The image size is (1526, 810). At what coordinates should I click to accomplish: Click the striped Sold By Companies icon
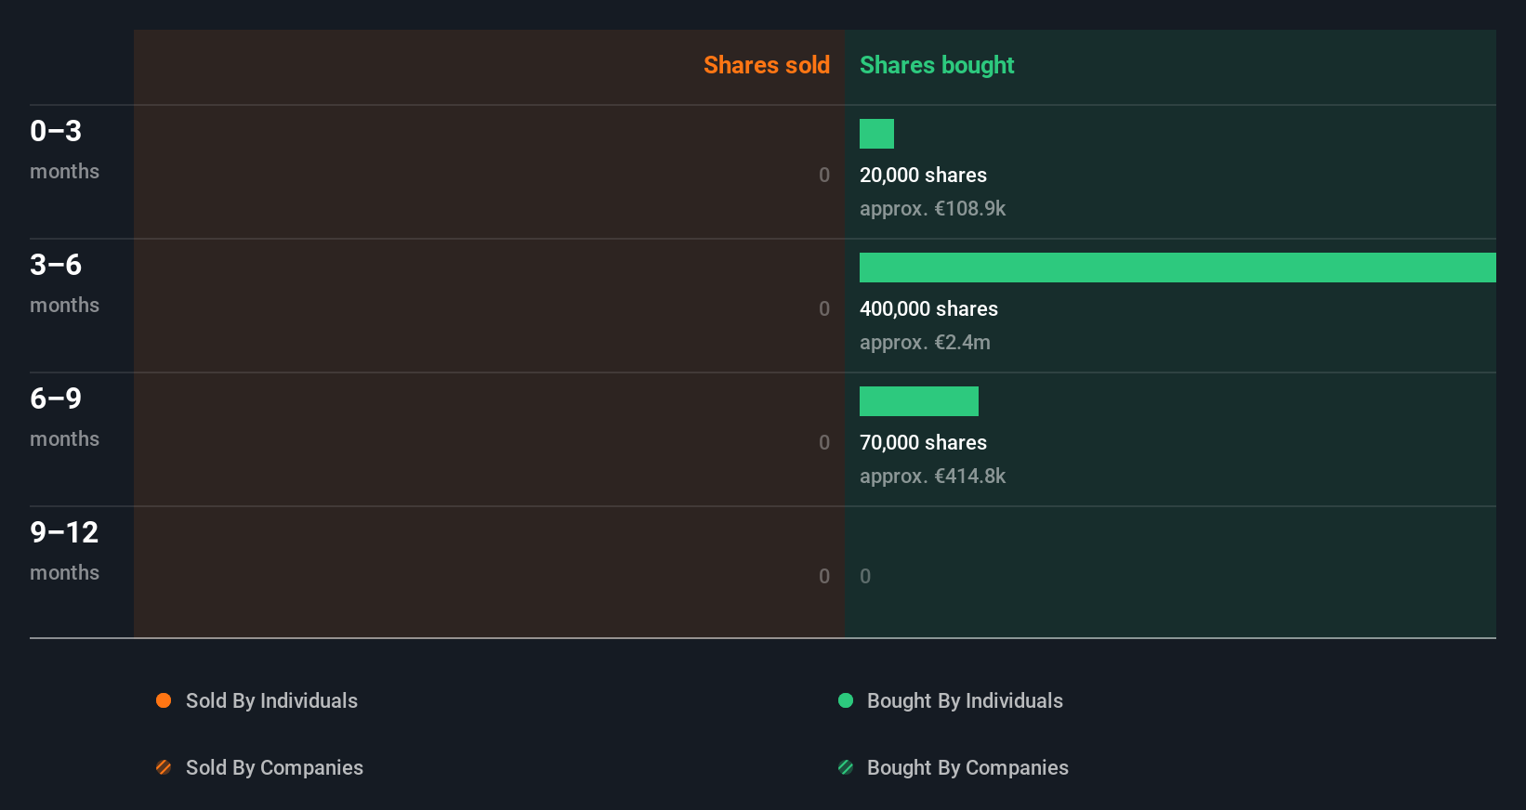coord(164,767)
